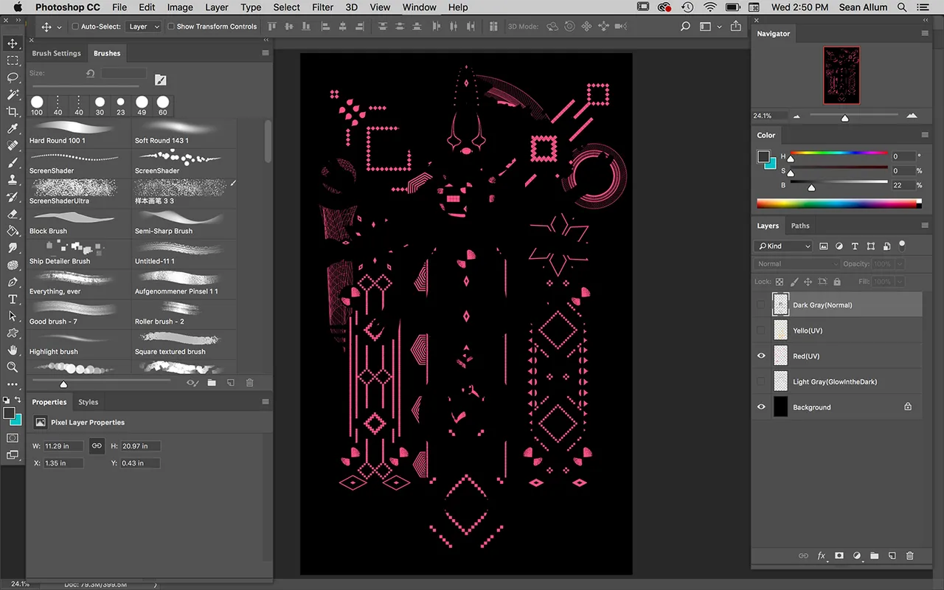The image size is (944, 590).
Task: Delete brush using Brushes panel trash icon
Action: [249, 383]
